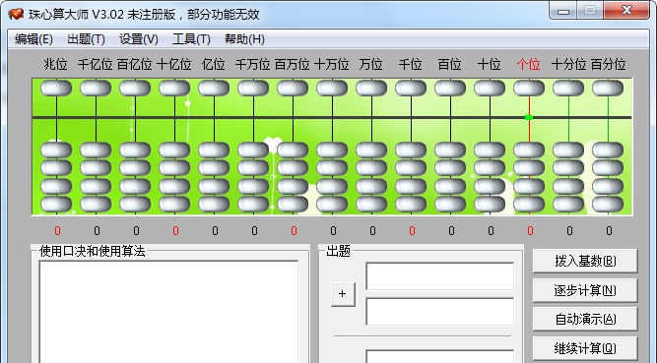The image size is (657, 363).
Task: Select the 千万位 column label
Action: 253,65
